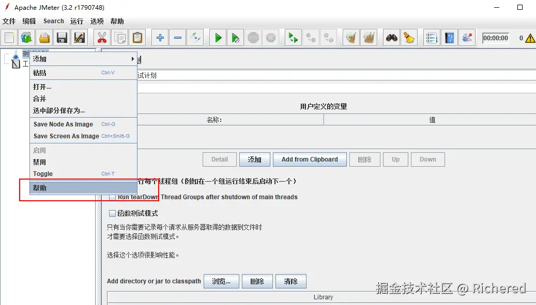Click highlighted 帮助 context menu item
The width and height of the screenshot is (536, 305).
pyautogui.click(x=83, y=188)
